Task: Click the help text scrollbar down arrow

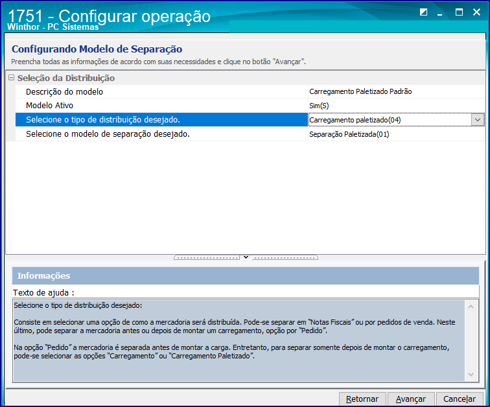Action: coord(471,374)
